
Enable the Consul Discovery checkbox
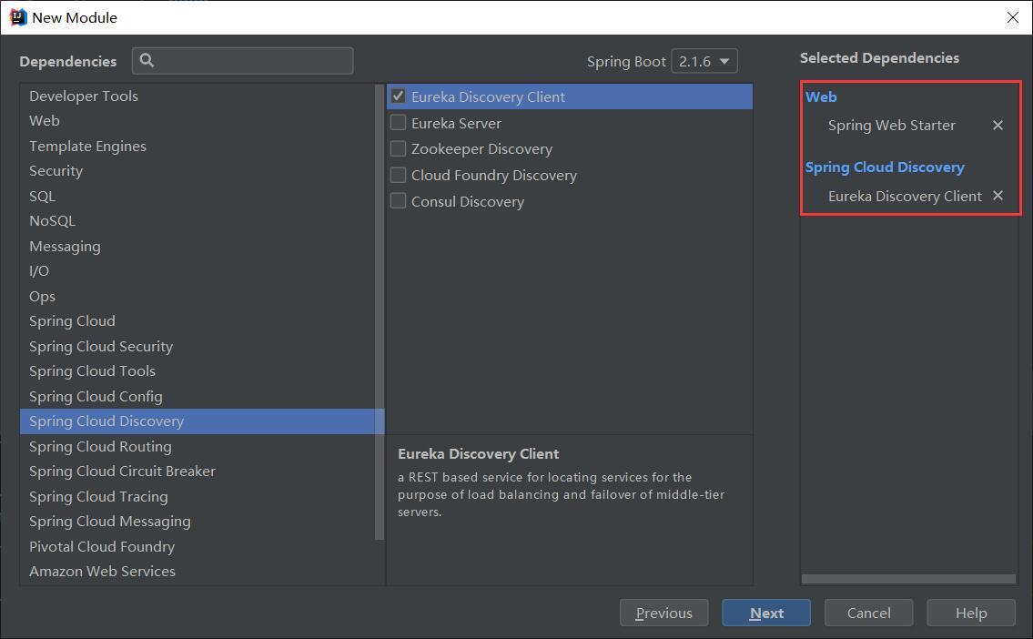click(x=398, y=201)
